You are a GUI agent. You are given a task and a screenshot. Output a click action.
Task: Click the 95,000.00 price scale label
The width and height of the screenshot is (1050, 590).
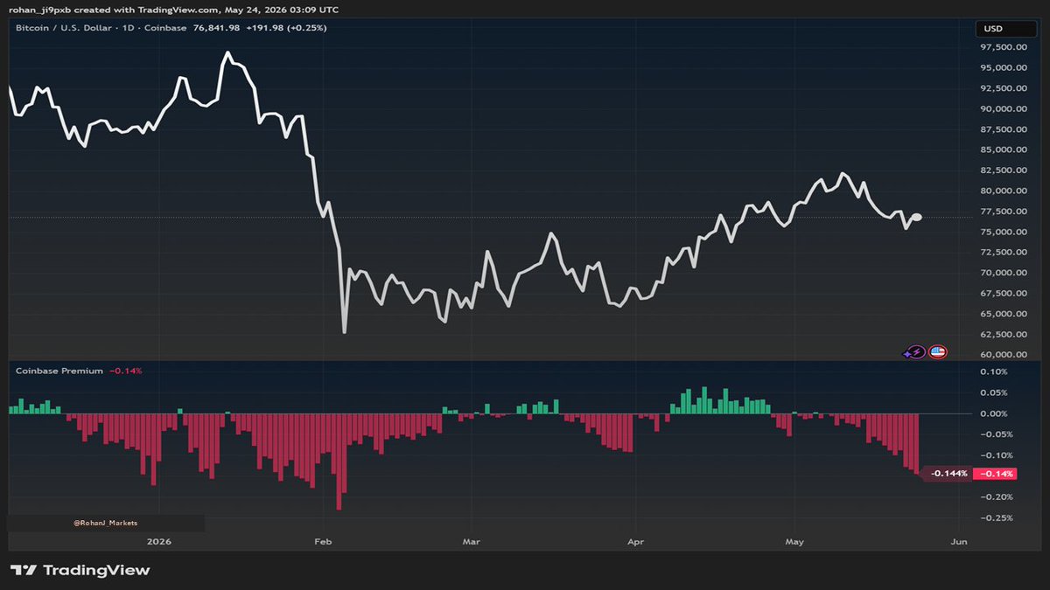pos(1002,67)
